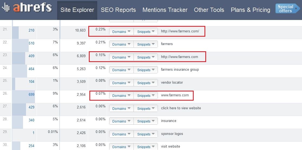
Task: Click the ahrefs logo
Action: 27,8
